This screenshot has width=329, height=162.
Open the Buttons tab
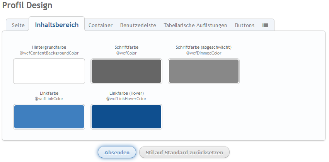(245, 25)
